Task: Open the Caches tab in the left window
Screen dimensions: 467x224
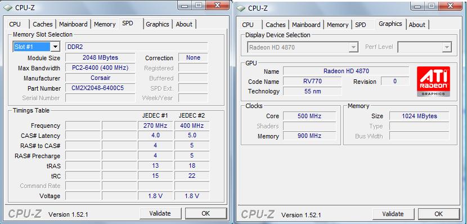Action: pos(43,24)
